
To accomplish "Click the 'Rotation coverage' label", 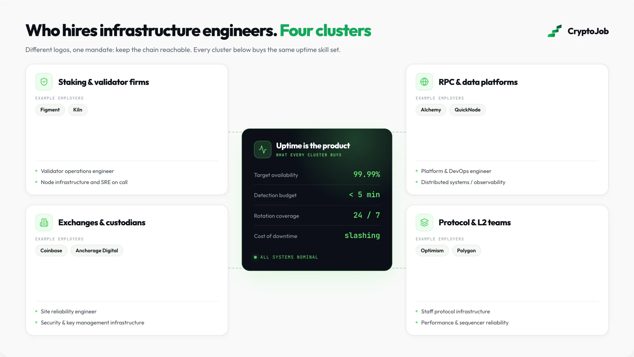I will (276, 216).
